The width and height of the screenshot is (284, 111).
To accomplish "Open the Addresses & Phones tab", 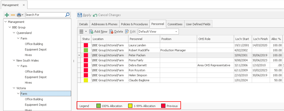I will click(104, 24).
